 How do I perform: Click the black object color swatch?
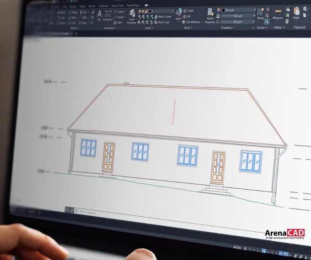point(223,10)
